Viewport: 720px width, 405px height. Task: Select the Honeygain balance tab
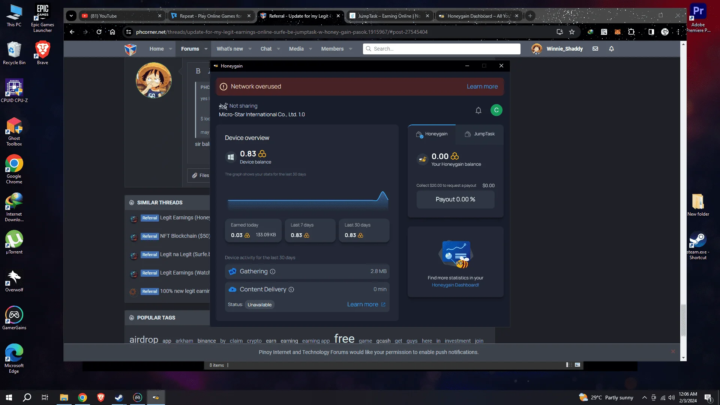(432, 134)
